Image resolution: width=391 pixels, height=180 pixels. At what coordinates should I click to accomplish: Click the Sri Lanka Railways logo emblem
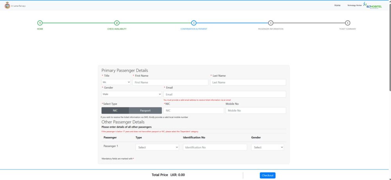point(7,5)
